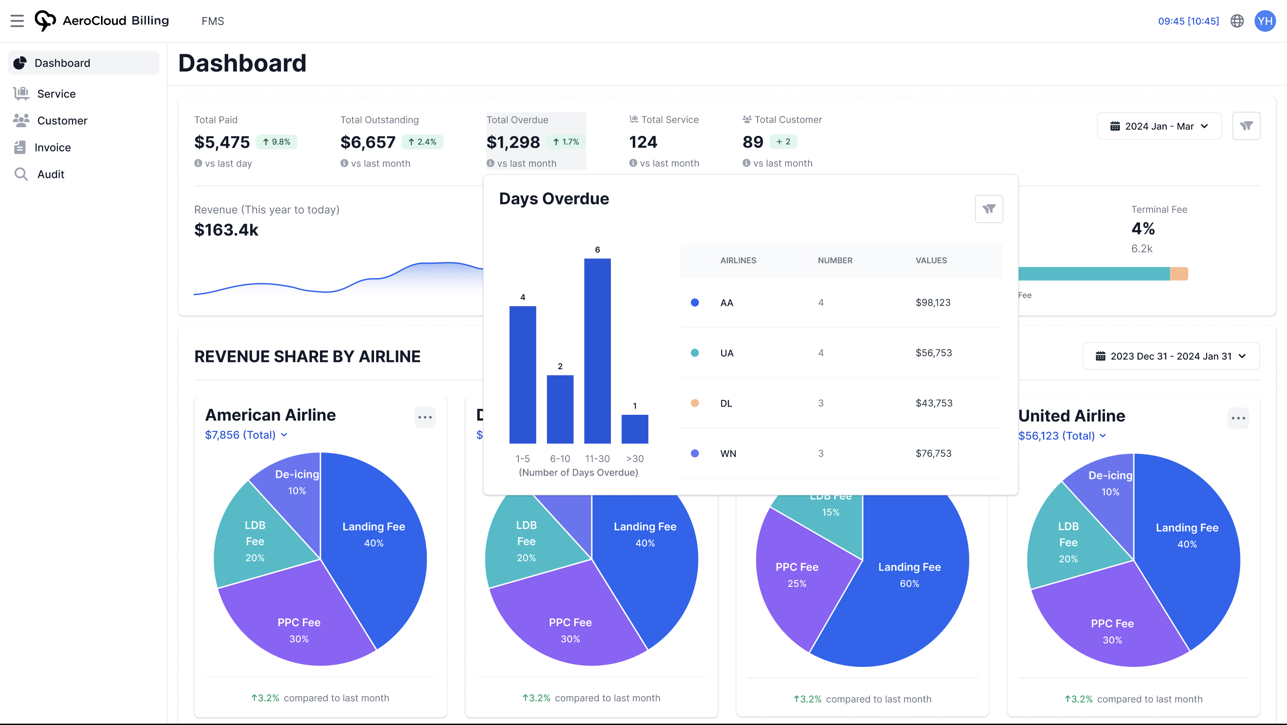The image size is (1287, 725).
Task: Open the YH user avatar
Action: (x=1265, y=21)
